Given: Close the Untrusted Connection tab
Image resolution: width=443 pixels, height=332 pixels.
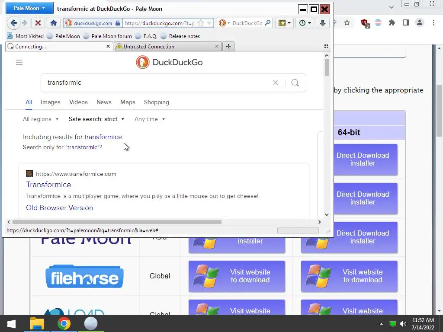Looking at the screenshot, I should pos(216,46).
